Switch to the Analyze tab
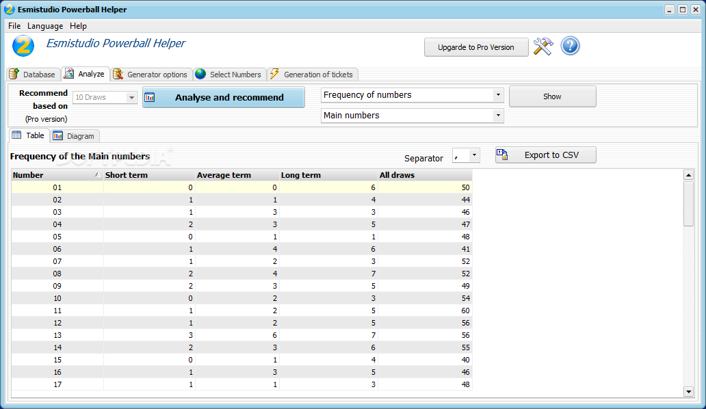The width and height of the screenshot is (706, 409). click(86, 74)
